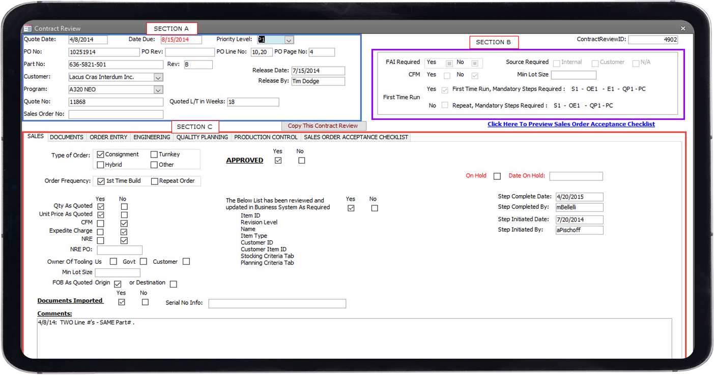Open the Preview Sales Order Acceptance Checklist link

[571, 124]
